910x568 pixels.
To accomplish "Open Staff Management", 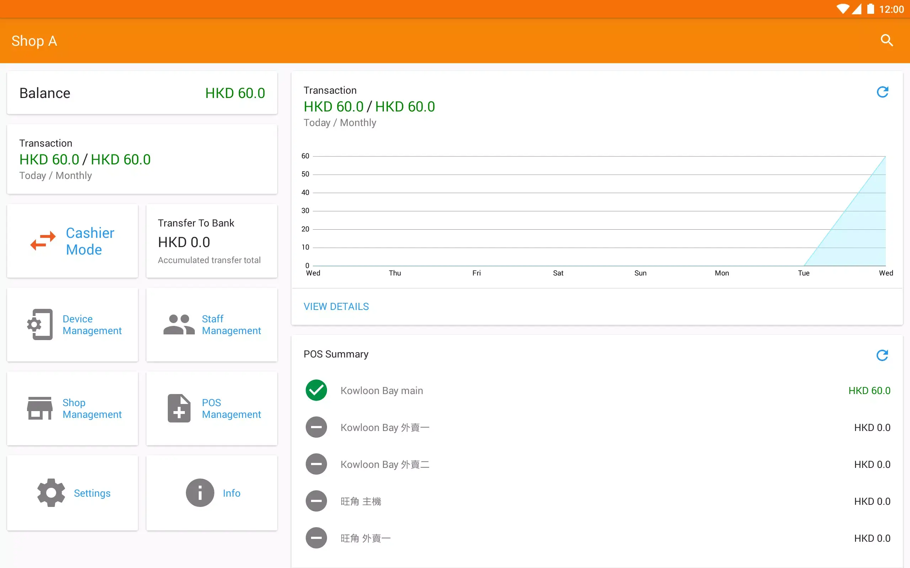I will coord(212,324).
